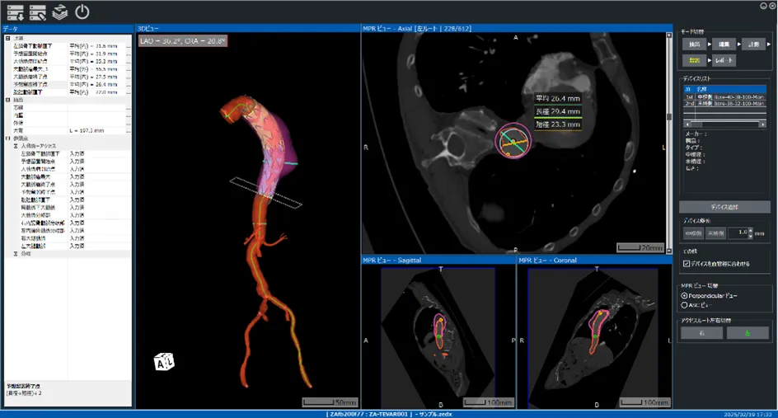The width and height of the screenshot is (778, 418).
Task: Click the second toolbar icon with checkmark
Action: click(38, 12)
